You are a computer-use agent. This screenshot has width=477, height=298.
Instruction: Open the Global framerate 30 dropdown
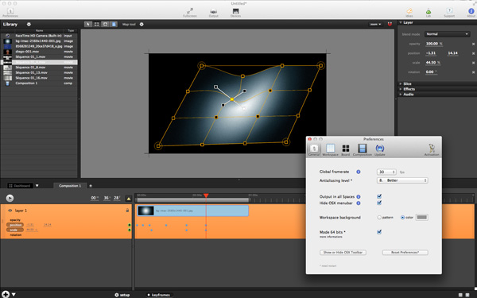pos(386,172)
